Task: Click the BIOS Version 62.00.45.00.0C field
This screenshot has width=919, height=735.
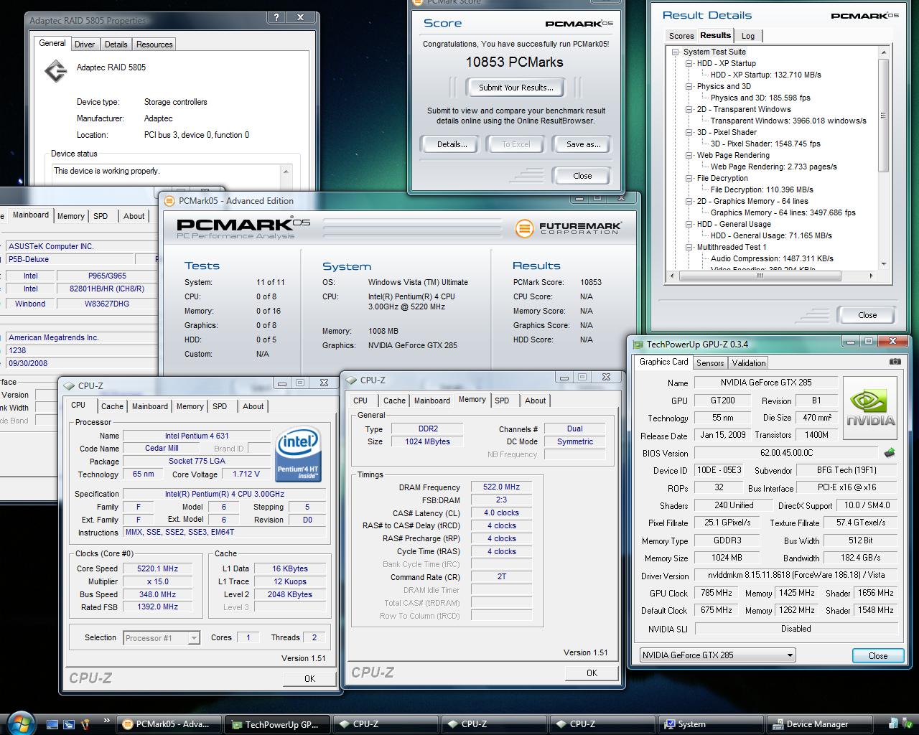Action: click(786, 453)
